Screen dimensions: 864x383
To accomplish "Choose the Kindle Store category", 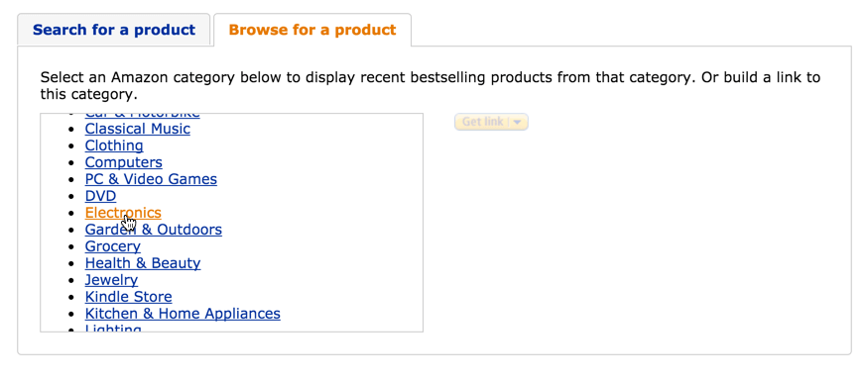I will click(128, 297).
